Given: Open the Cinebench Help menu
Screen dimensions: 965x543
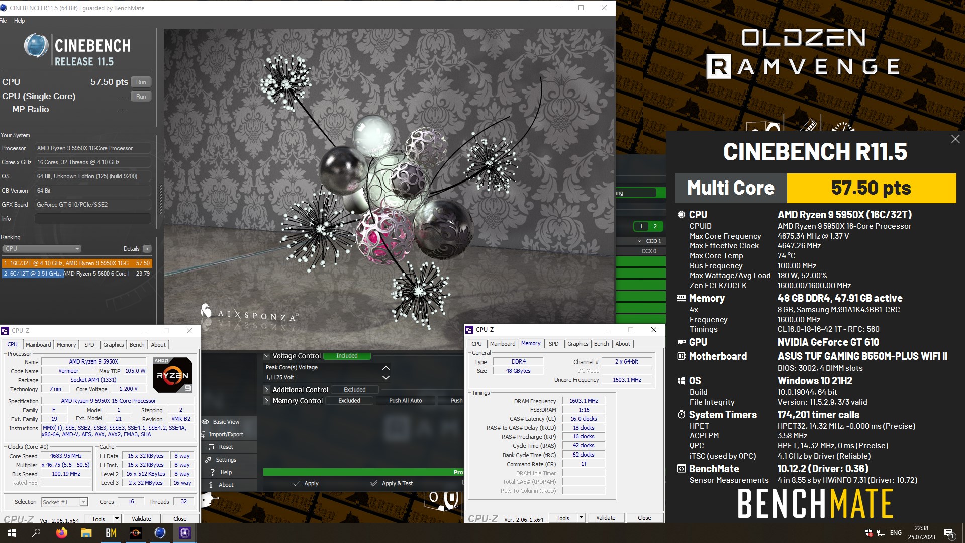Looking at the screenshot, I should pos(19,21).
